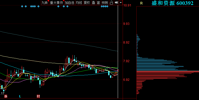Toggle the 预测 forecast feature

coord(105,3)
